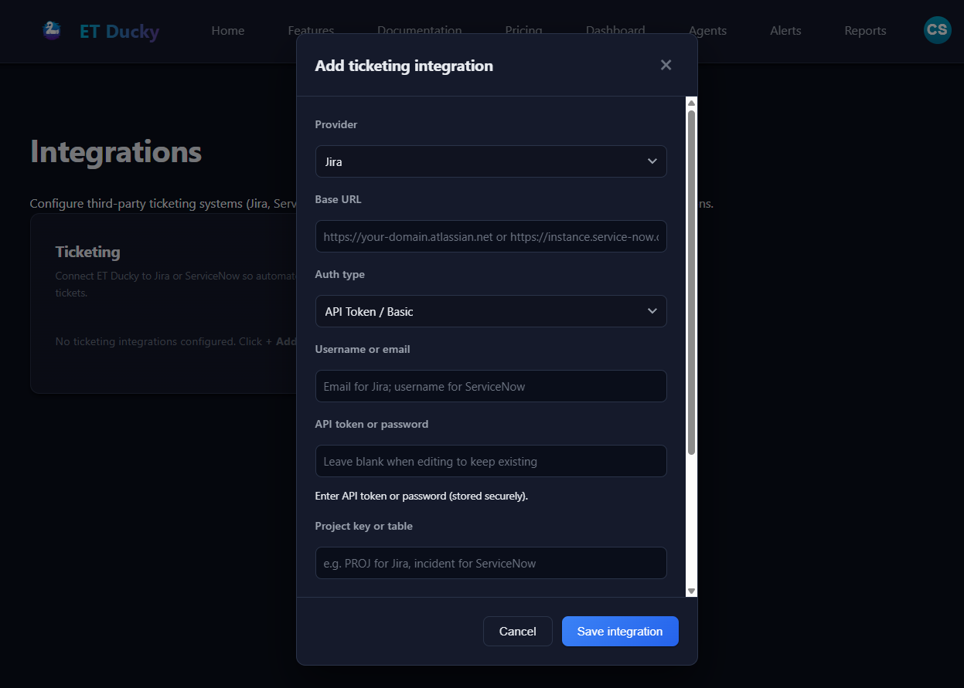Open the Documentation page
This screenshot has width=964, height=688.
point(420,31)
